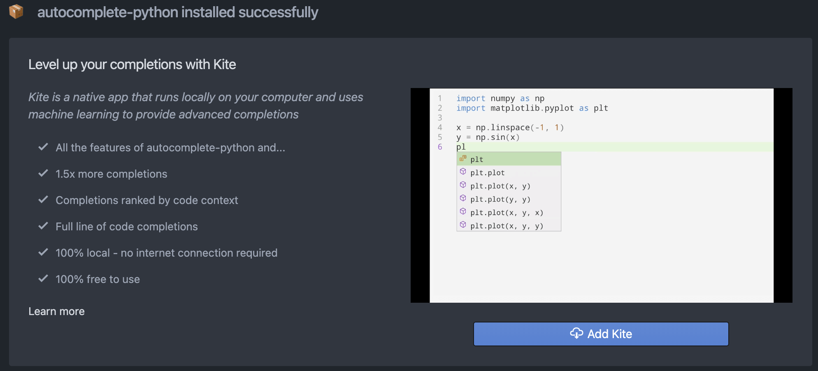Click the package box icon
The width and height of the screenshot is (818, 371).
[x=16, y=12]
